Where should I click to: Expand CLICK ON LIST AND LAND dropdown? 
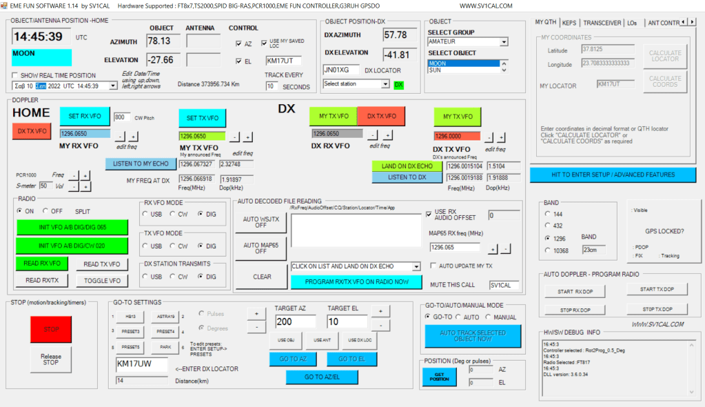click(x=416, y=266)
